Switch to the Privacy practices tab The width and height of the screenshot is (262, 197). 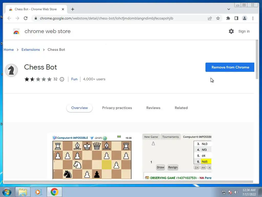117,108
